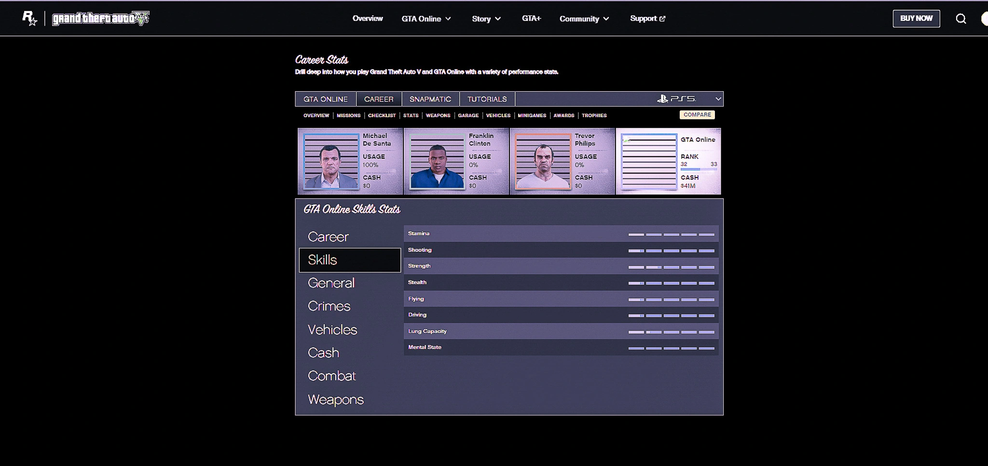The width and height of the screenshot is (988, 466).
Task: Click the Grand Theft Auto V logo
Action: point(101,18)
